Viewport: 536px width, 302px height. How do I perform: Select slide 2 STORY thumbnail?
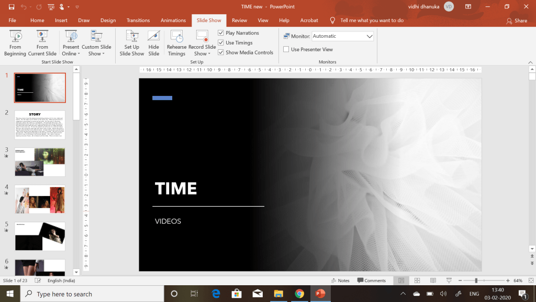(x=40, y=125)
